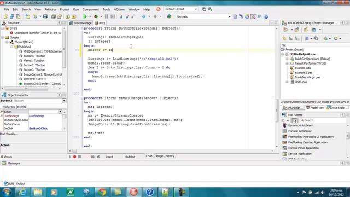Click the macro stop square below the editor

tap(79, 157)
